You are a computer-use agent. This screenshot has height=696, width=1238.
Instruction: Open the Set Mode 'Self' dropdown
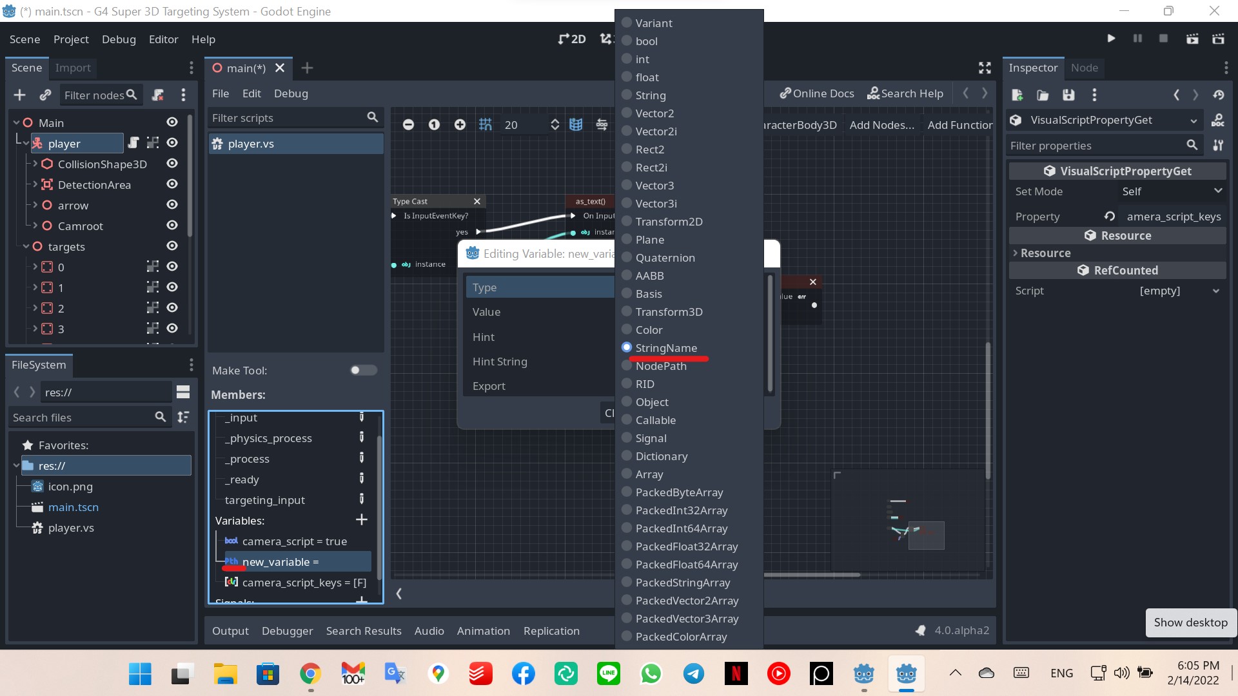[1171, 191]
